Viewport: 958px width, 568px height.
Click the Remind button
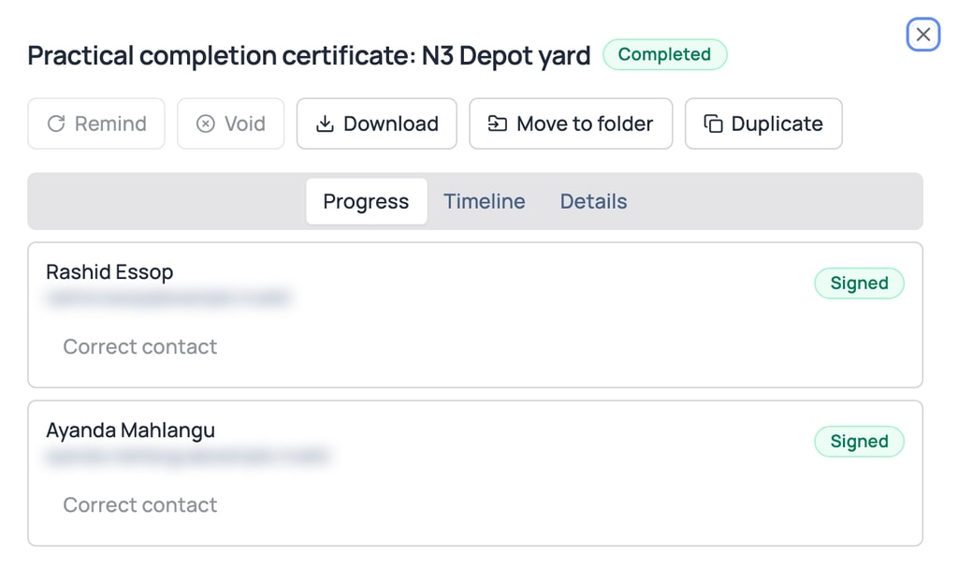[96, 124]
